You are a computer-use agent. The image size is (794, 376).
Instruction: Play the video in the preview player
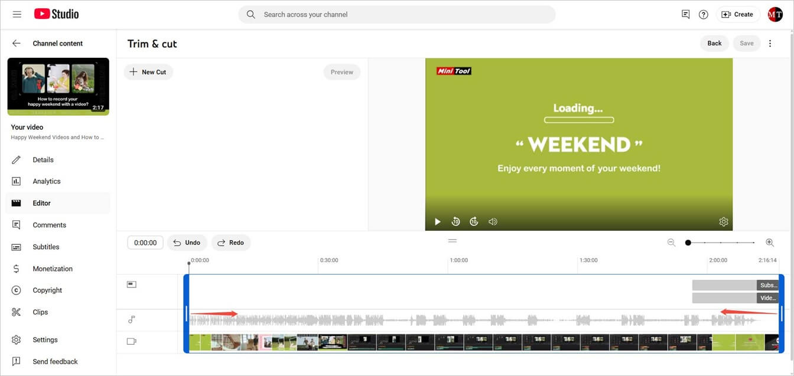(x=437, y=221)
